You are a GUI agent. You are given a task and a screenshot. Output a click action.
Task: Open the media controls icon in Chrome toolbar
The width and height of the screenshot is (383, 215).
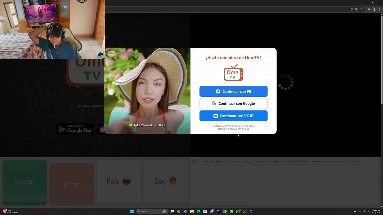coord(369,10)
